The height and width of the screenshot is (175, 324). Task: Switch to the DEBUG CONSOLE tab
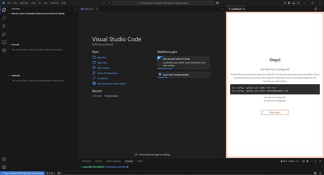(x=114, y=161)
